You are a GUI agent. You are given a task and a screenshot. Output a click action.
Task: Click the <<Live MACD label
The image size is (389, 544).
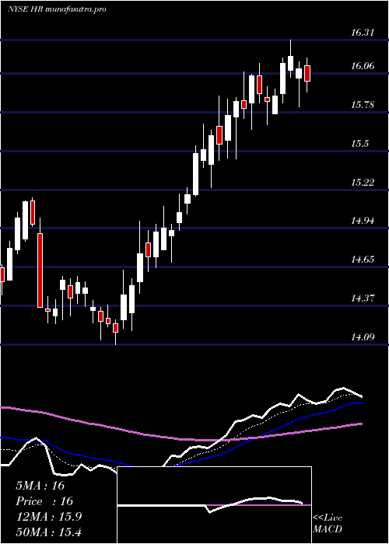(328, 524)
